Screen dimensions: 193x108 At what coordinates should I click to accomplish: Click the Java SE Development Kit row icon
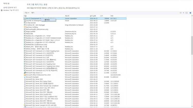coord(25,18)
